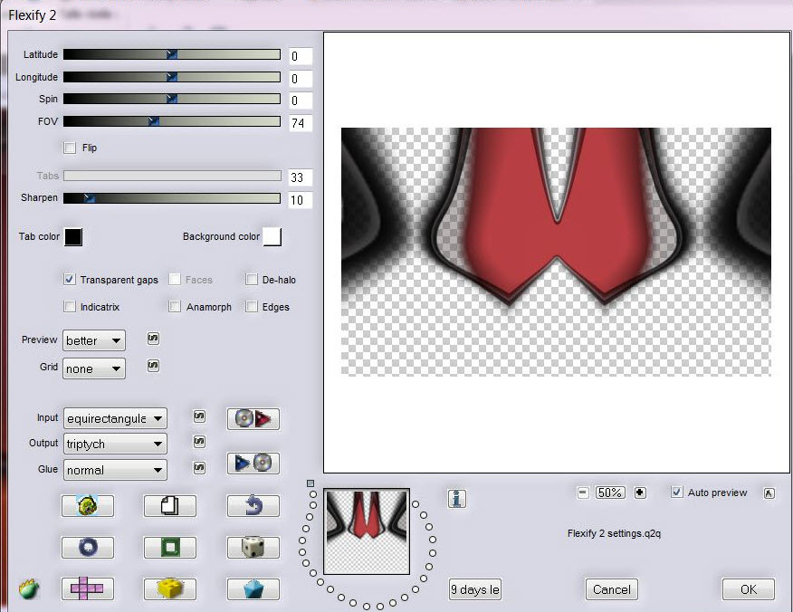
Task: Click the small icon beside the Grid dropdown
Action: [153, 365]
